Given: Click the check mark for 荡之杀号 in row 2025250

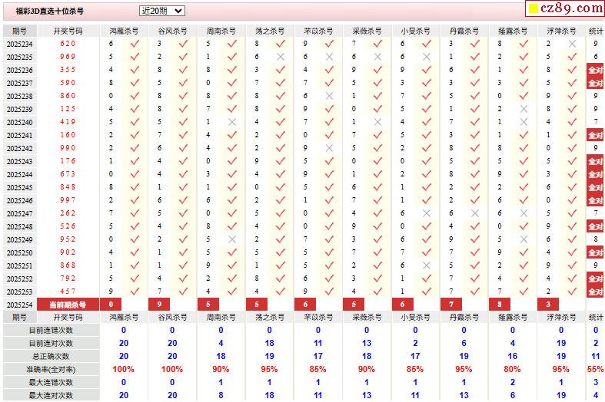Looking at the screenshot, I should (281, 252).
